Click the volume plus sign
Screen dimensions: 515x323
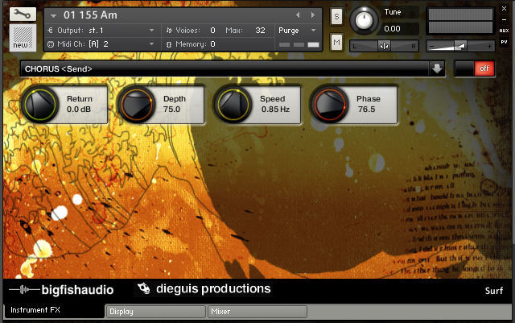click(x=489, y=47)
